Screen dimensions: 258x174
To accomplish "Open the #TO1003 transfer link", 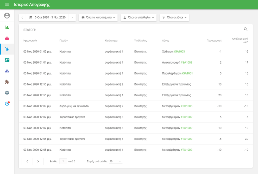I will (186, 106).
